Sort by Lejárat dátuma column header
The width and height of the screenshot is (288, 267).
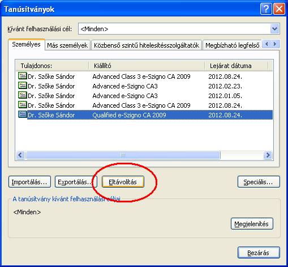pos(236,66)
